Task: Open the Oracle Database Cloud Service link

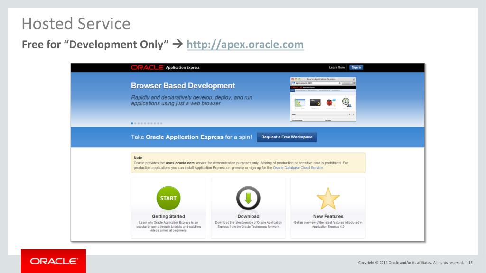Action: [x=298, y=168]
